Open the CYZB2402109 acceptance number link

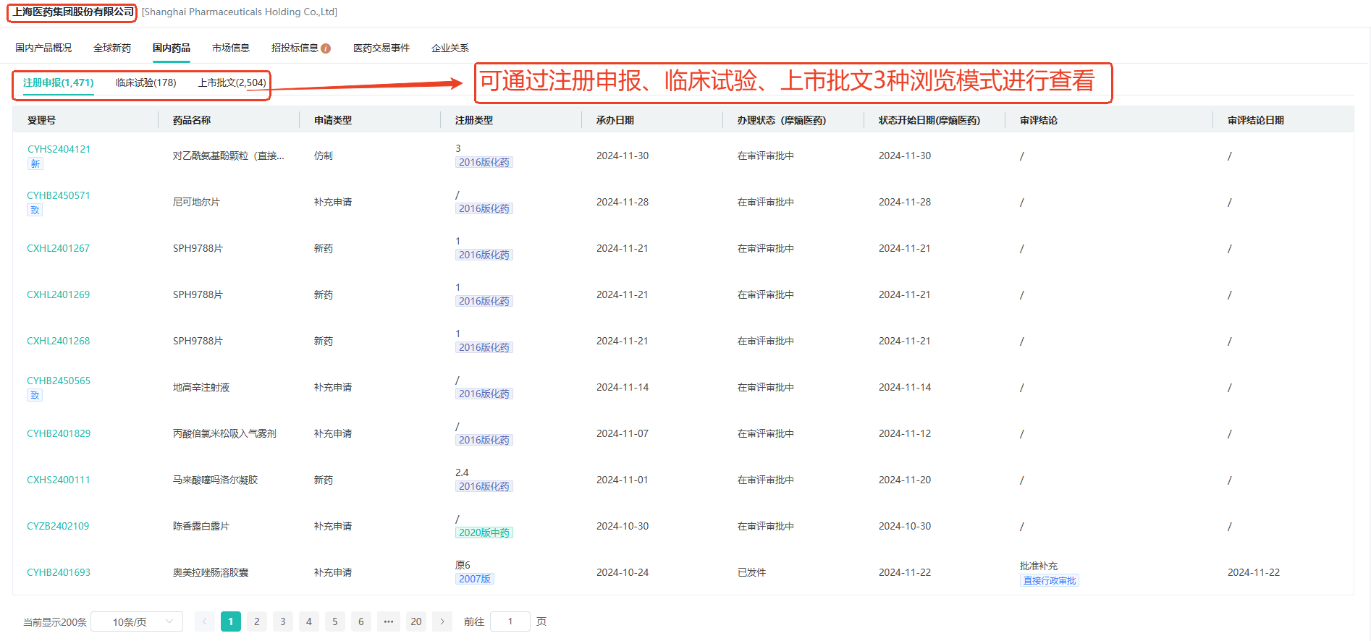pyautogui.click(x=58, y=527)
